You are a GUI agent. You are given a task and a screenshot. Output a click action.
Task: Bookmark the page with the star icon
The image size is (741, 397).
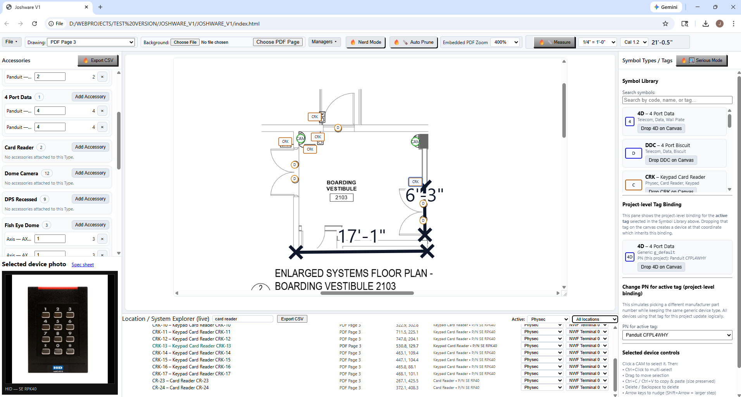coord(665,24)
